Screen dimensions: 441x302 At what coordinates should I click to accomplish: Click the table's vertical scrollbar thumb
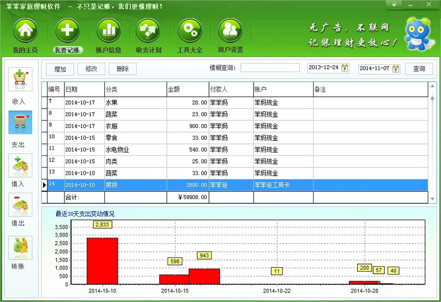[x=432, y=99]
